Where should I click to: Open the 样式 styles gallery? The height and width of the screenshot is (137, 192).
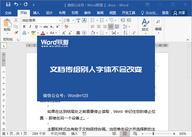pyautogui.click(x=145, y=26)
